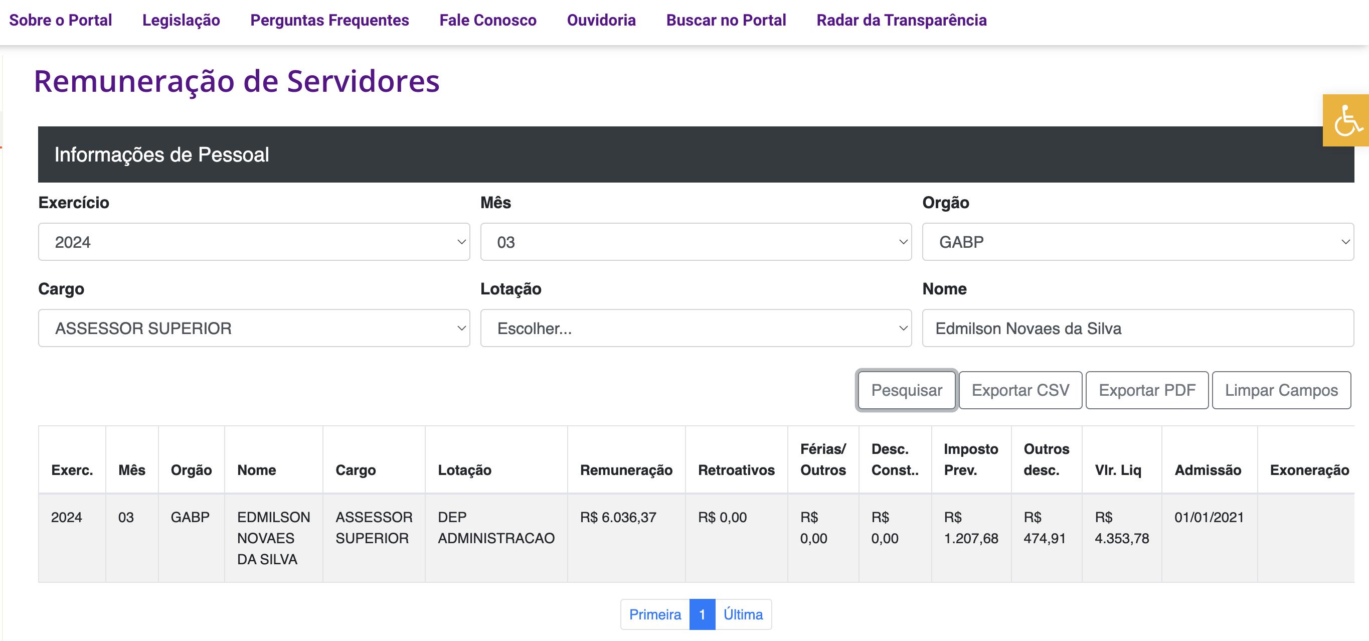1369x641 pixels.
Task: Open Buscar no Portal menu item
Action: 726,20
